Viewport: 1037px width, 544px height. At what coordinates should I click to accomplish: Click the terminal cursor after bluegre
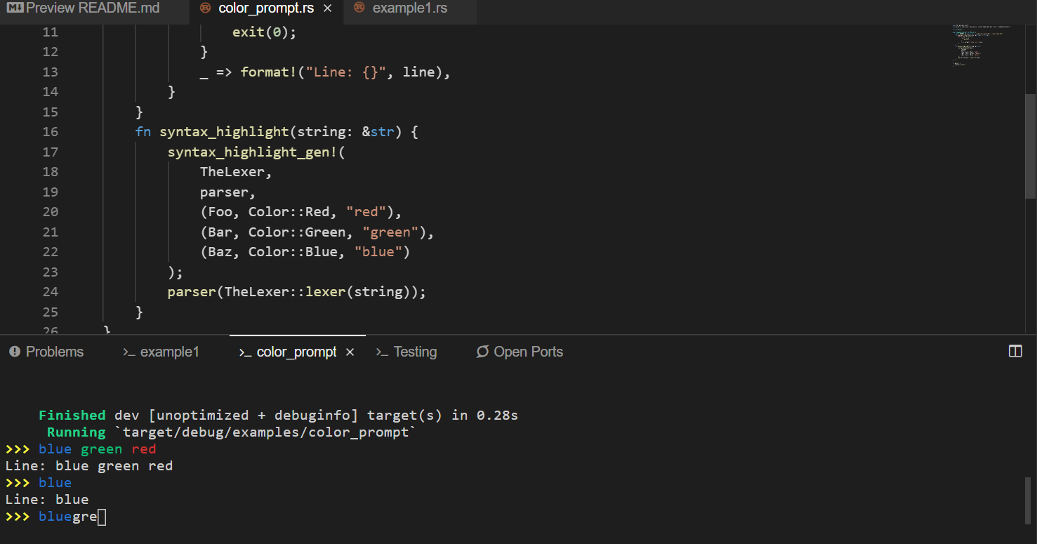[101, 517]
